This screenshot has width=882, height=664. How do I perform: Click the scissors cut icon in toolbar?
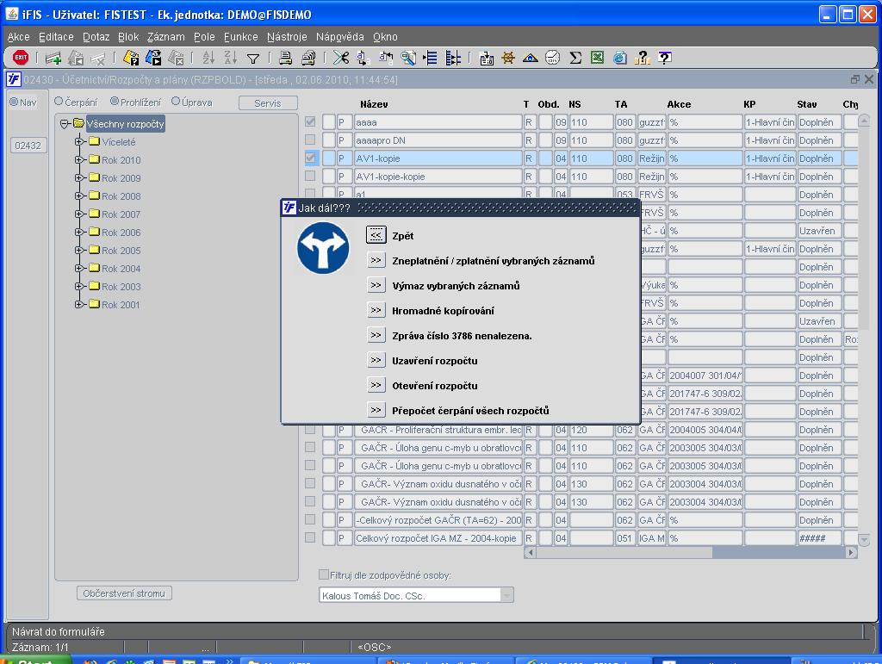[340, 59]
